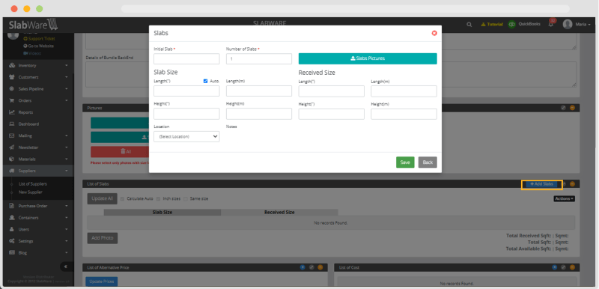Toggle the Inch sizes checkbox
Viewport: 599px width, 289px height.
(x=159, y=198)
